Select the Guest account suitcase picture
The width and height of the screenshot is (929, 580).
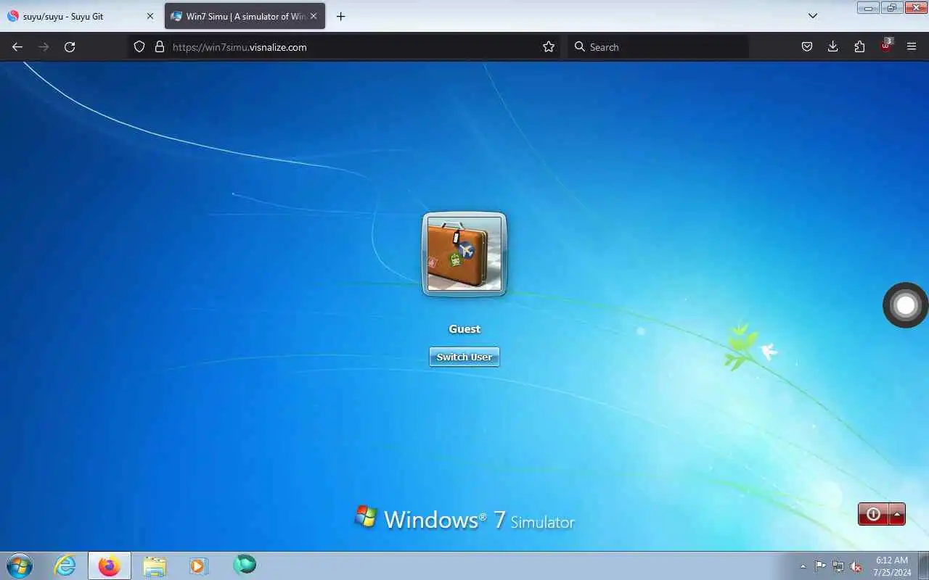464,254
